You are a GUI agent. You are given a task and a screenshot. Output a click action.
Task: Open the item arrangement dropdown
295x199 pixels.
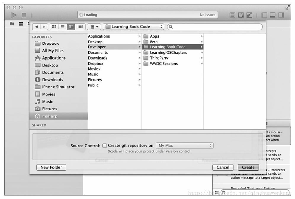[94, 27]
